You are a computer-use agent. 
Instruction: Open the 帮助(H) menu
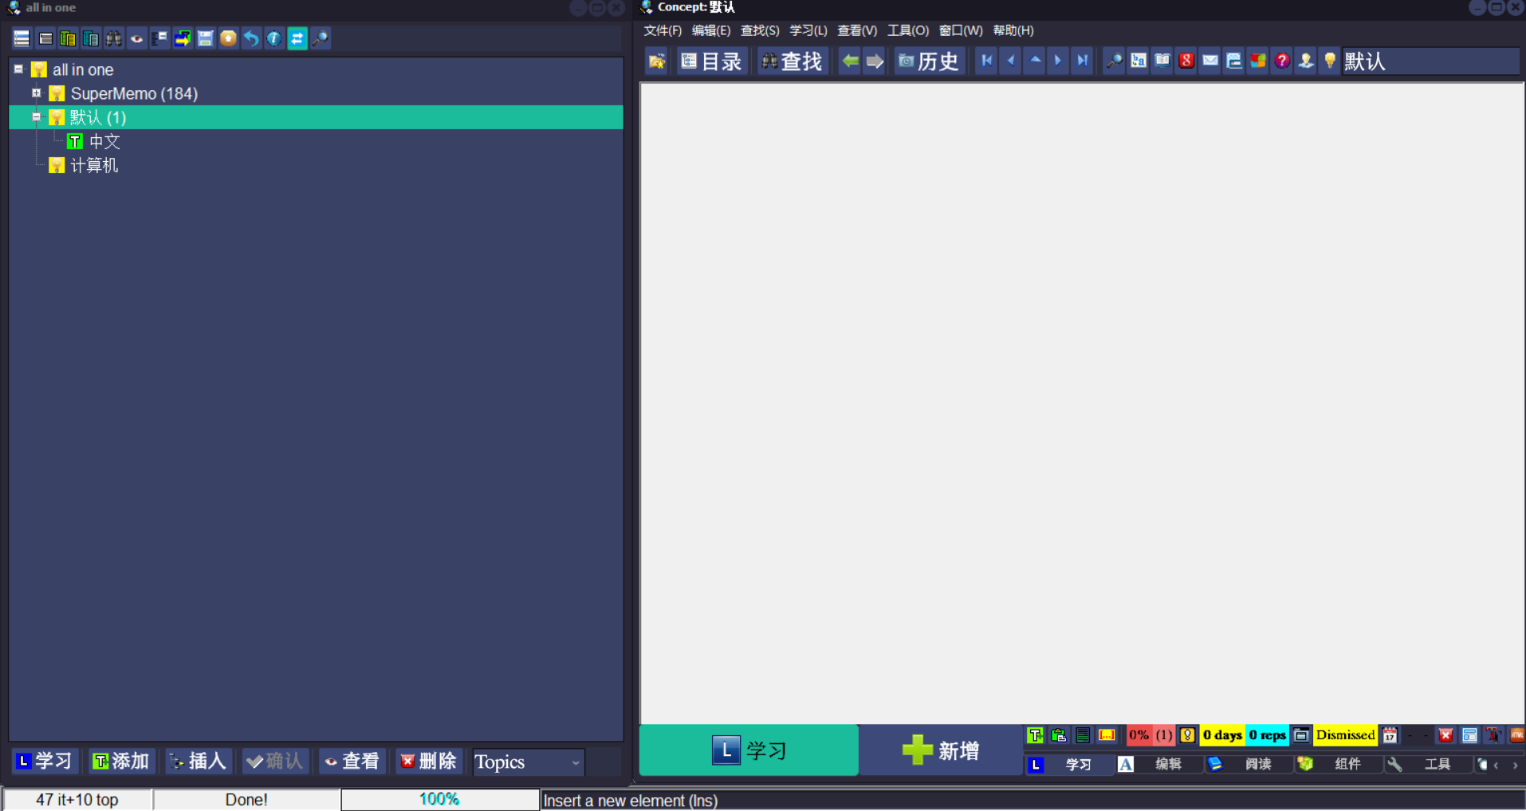coord(1013,30)
